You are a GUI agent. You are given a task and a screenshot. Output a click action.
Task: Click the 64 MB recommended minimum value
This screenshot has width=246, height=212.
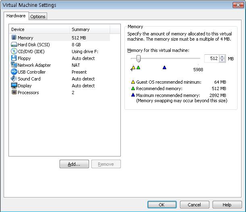[x=220, y=82]
